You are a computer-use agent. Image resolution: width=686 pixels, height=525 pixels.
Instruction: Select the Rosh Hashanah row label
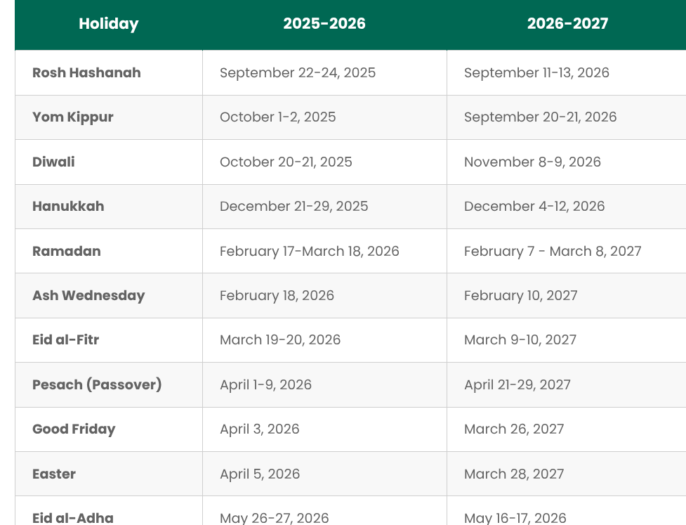(86, 72)
